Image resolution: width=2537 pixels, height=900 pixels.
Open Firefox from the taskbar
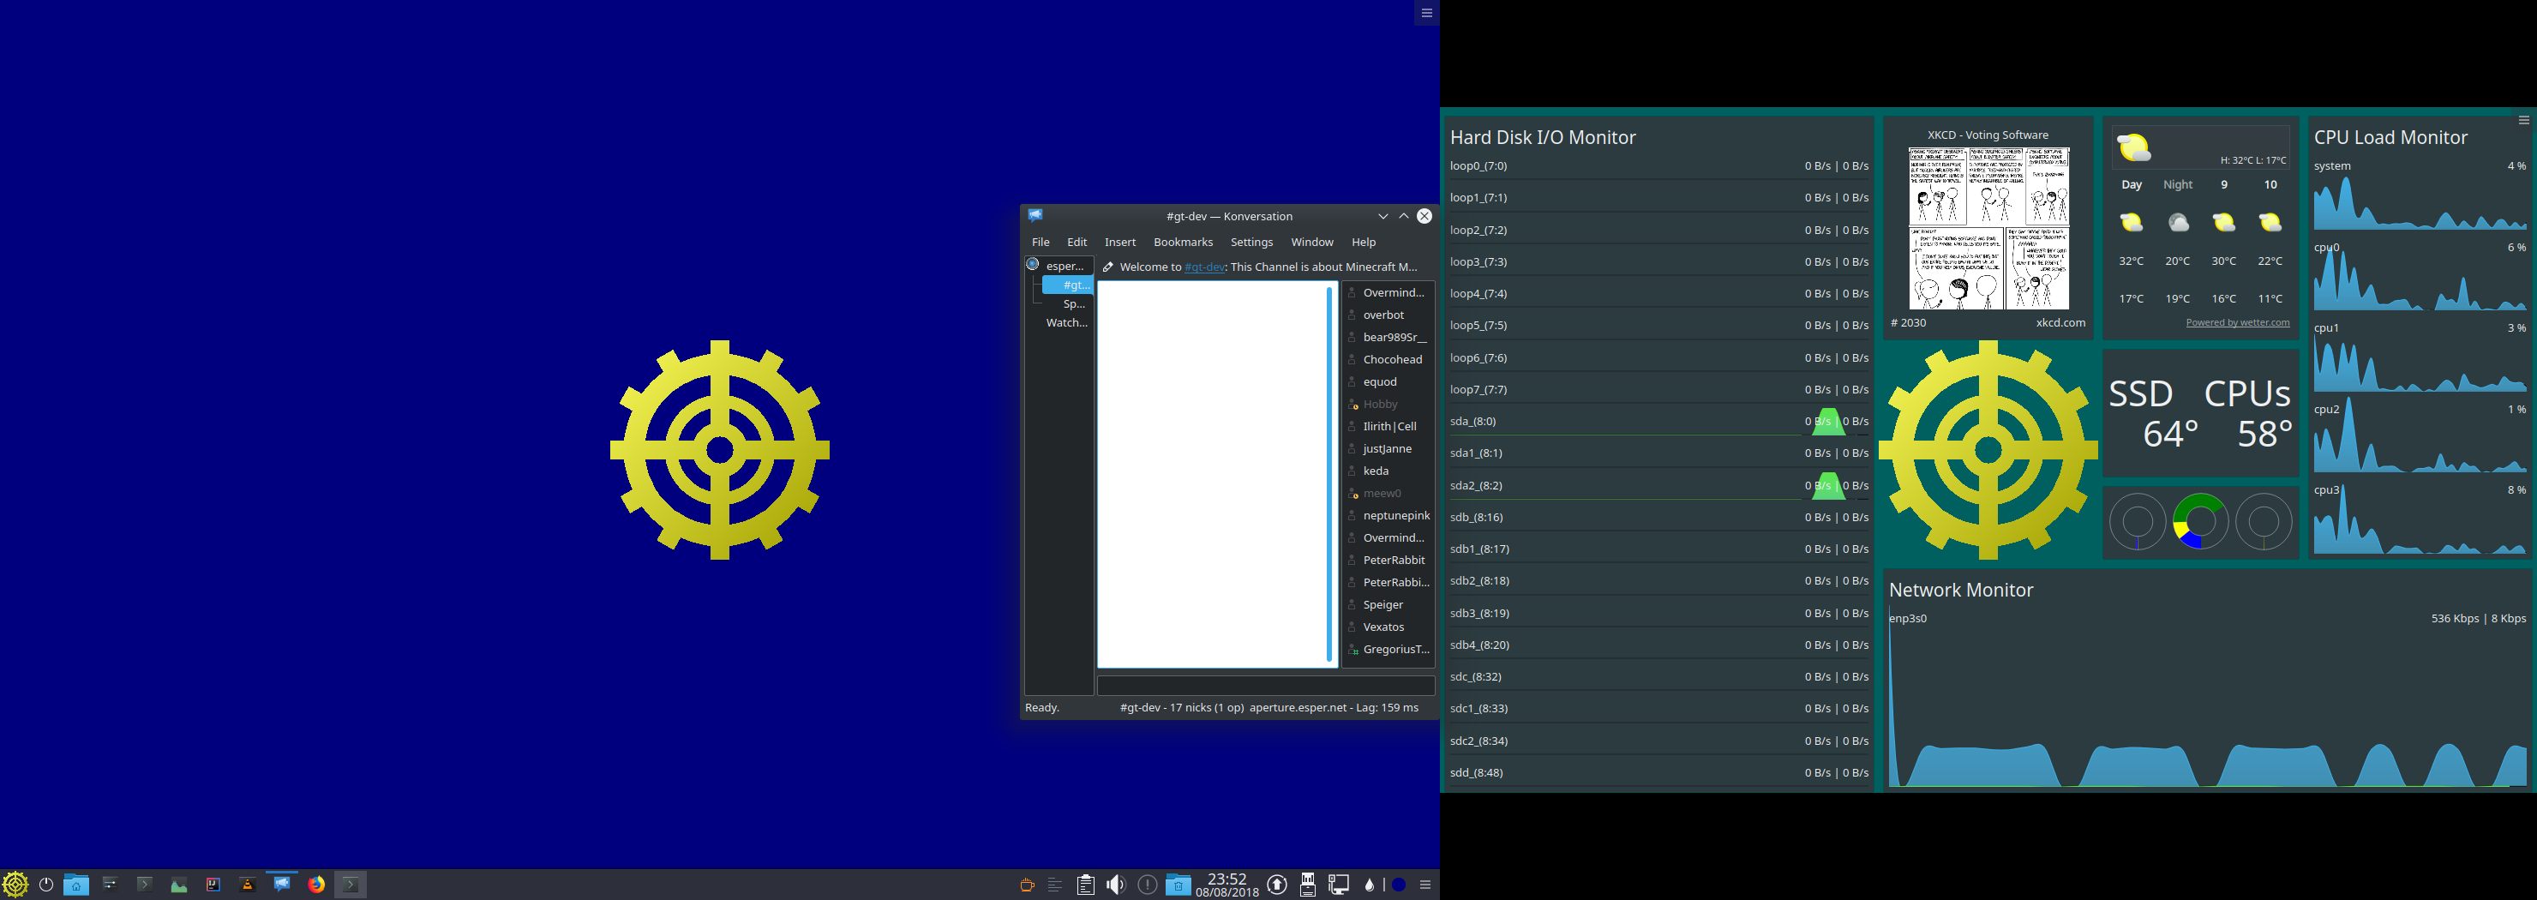tap(316, 885)
